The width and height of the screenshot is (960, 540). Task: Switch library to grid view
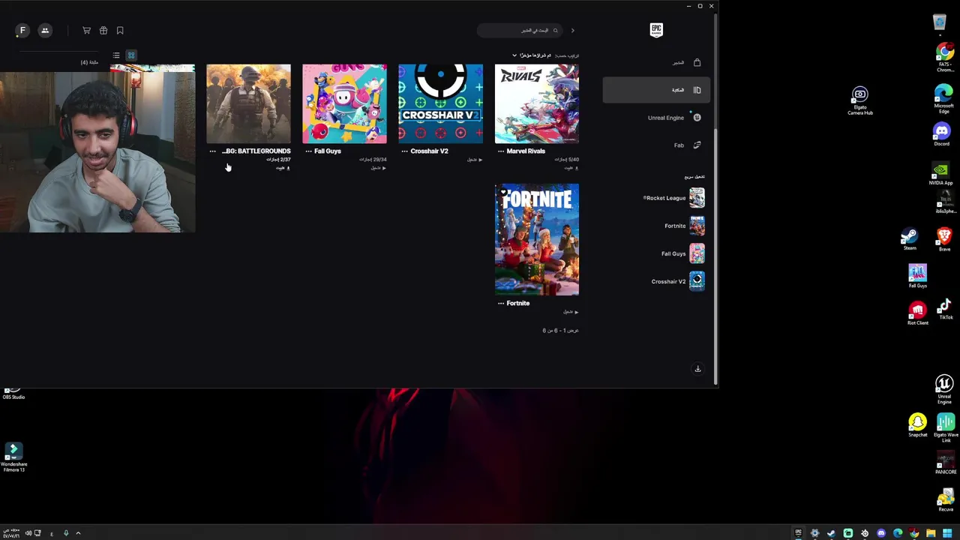(x=131, y=55)
